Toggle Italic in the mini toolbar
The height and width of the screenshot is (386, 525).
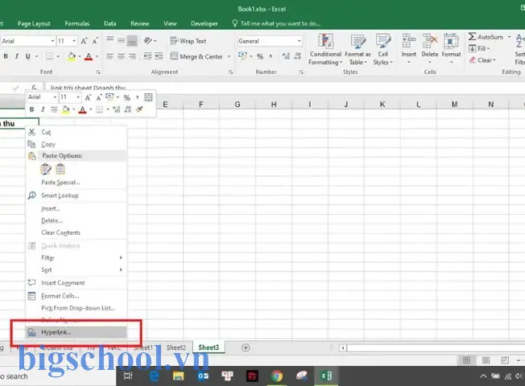[43, 109]
